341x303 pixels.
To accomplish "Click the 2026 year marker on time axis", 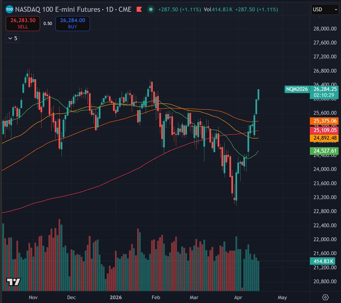I will coord(116,297).
